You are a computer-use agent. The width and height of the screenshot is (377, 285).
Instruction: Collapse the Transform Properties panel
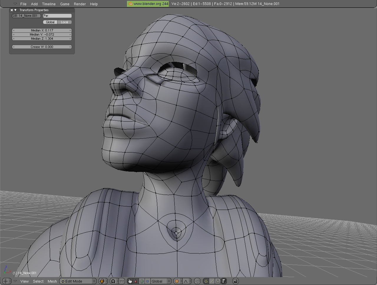(x=16, y=10)
